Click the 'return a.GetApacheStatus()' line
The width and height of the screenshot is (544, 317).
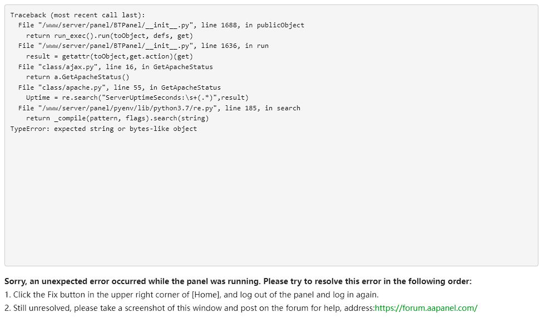(77, 77)
